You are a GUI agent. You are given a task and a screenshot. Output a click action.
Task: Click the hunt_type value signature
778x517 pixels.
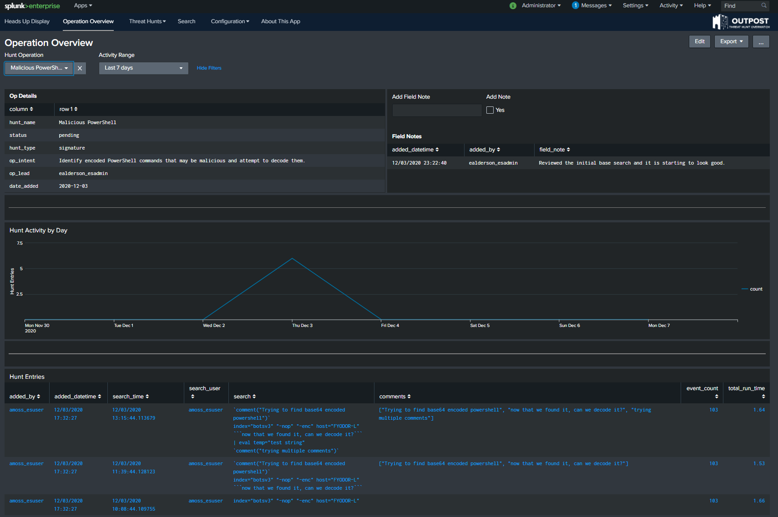pos(72,148)
